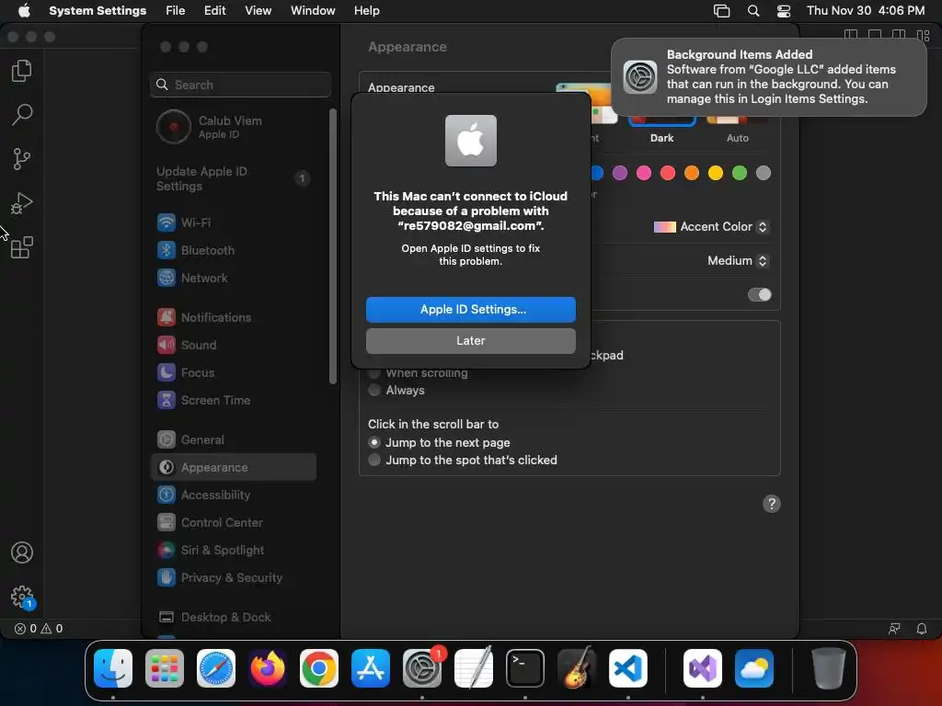Open Focus settings in sidebar
The width and height of the screenshot is (942, 706).
(x=234, y=373)
